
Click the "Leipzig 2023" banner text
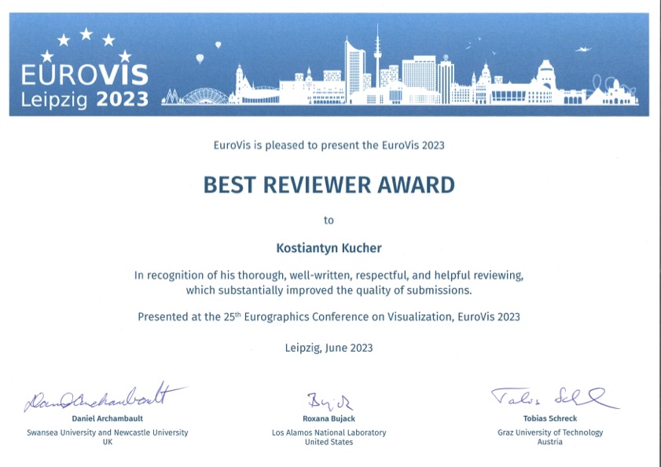point(85,100)
